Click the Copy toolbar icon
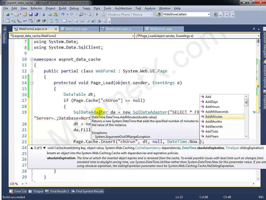Screen dimensions: 266x200 coord(50,15)
